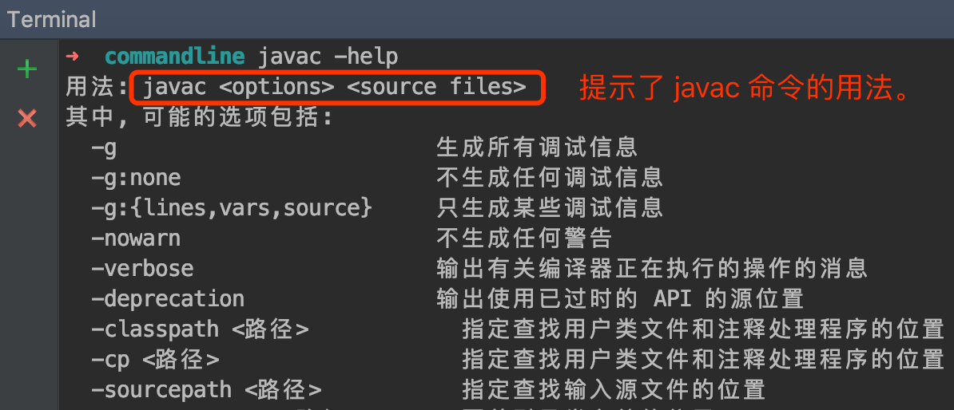
Task: Click the '其中, 可能的选项包括:' line
Action: coord(199,117)
